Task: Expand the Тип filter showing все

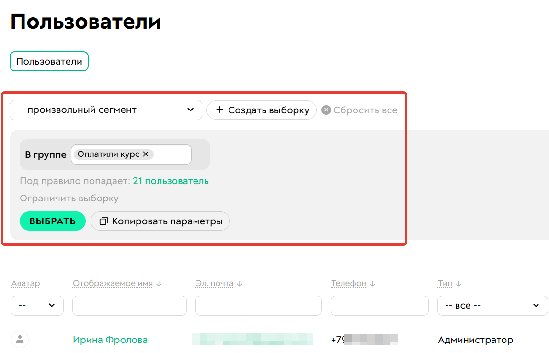Action: coord(492,306)
